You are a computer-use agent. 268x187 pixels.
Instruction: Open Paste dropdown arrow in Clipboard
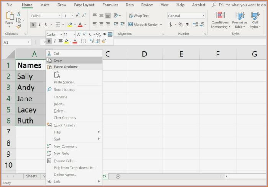(9, 27)
